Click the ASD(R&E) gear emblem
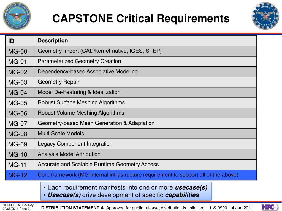The width and height of the screenshot is (282, 211). [x=265, y=16]
